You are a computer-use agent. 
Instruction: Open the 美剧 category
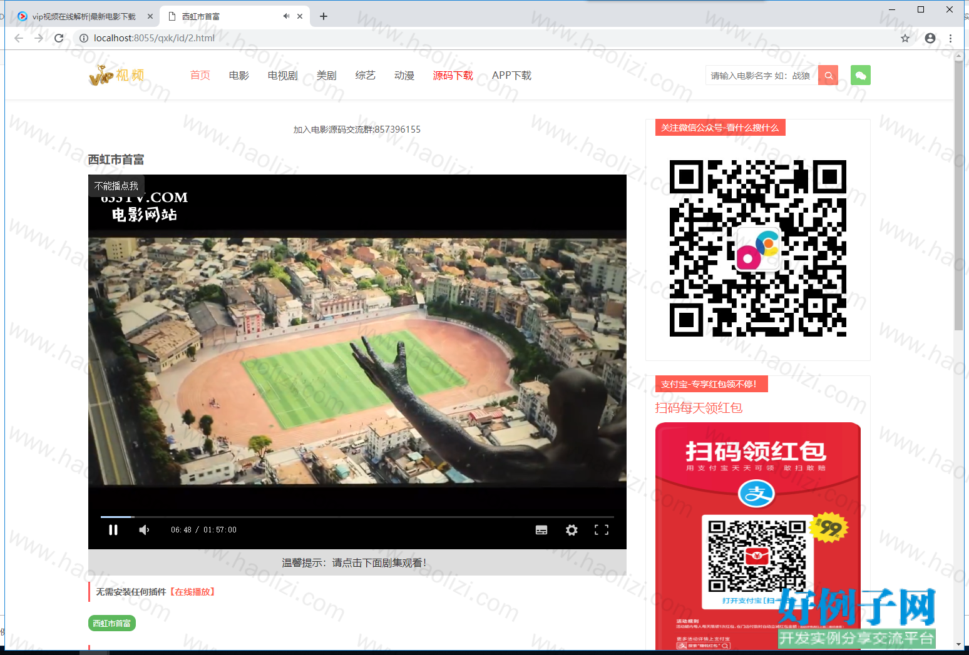point(327,75)
